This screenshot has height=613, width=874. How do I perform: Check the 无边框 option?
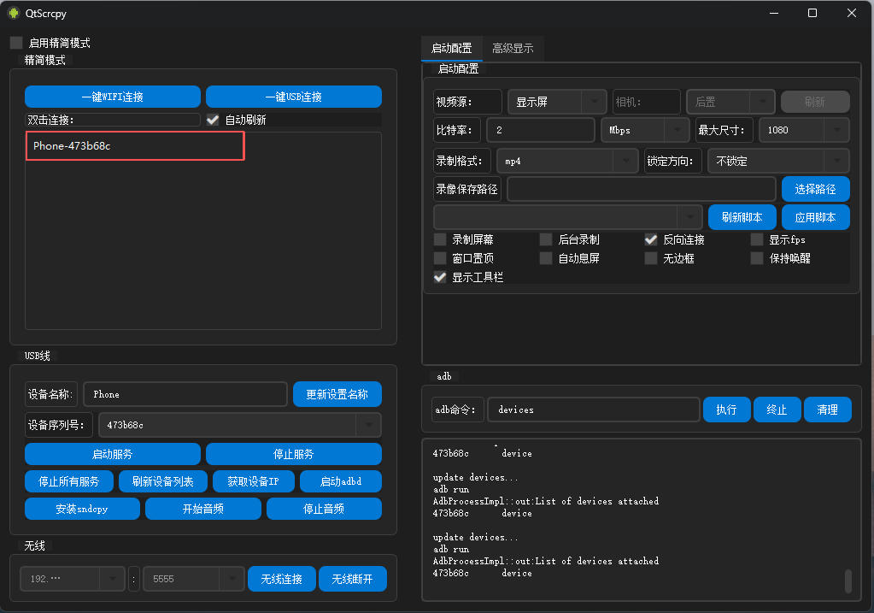650,258
